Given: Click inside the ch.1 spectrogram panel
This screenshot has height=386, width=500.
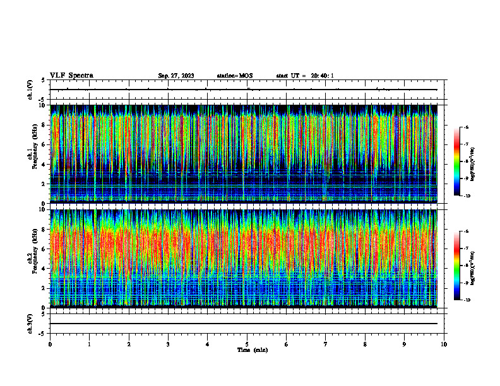Looking at the screenshot, I should pos(244,154).
